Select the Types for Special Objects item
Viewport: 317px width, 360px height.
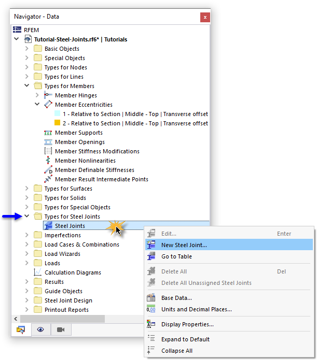pyautogui.click(x=77, y=207)
